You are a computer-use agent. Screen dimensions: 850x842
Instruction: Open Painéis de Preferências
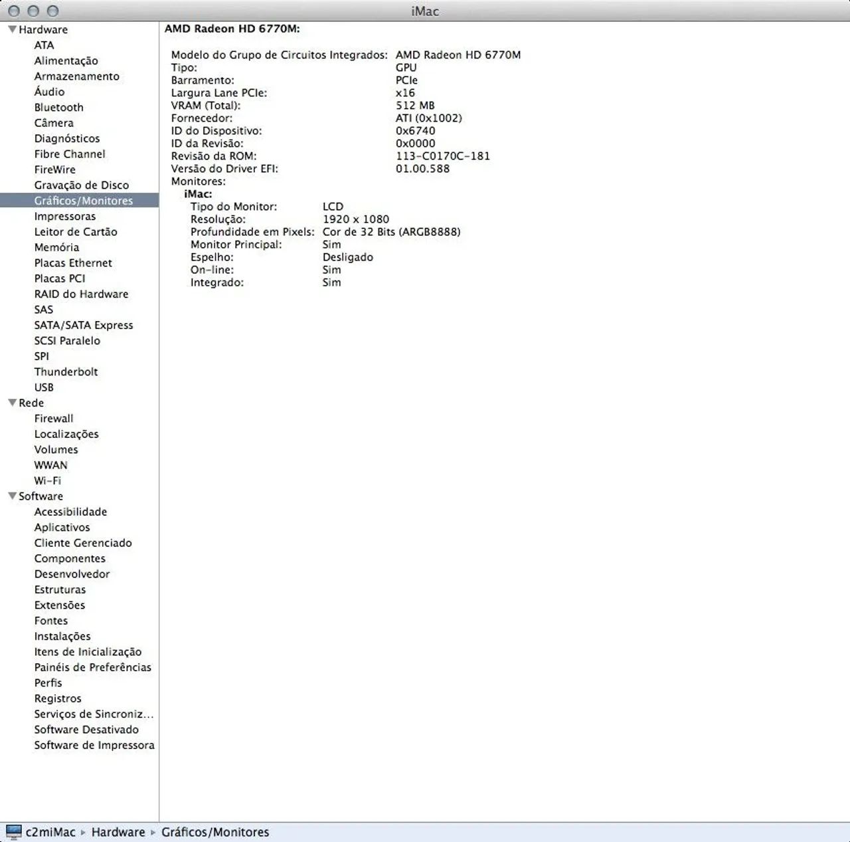click(x=93, y=667)
